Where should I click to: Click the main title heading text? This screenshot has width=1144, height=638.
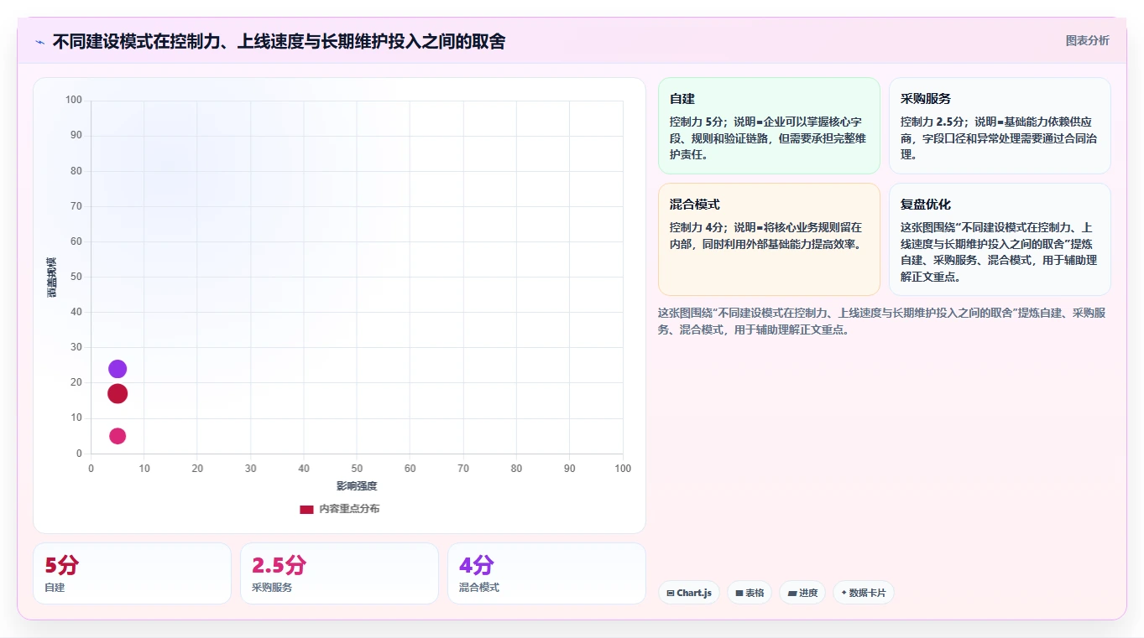click(x=279, y=42)
